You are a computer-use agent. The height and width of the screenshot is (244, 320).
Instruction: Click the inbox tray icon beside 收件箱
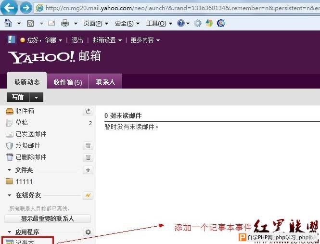click(10, 111)
